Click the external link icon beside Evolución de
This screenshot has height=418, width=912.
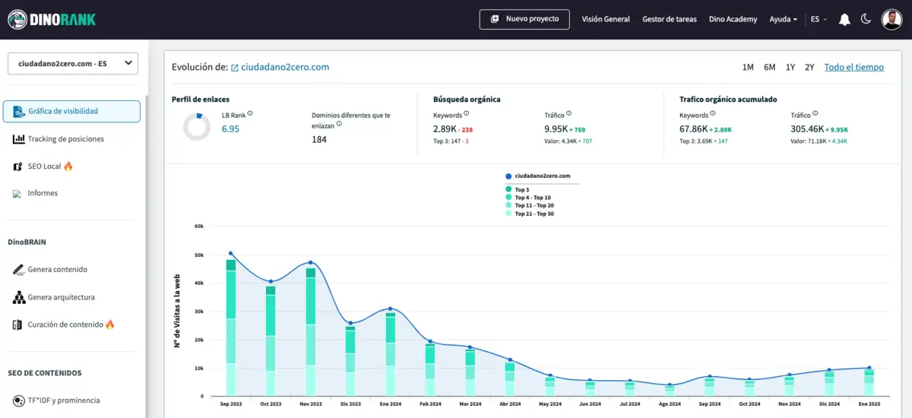click(x=235, y=68)
